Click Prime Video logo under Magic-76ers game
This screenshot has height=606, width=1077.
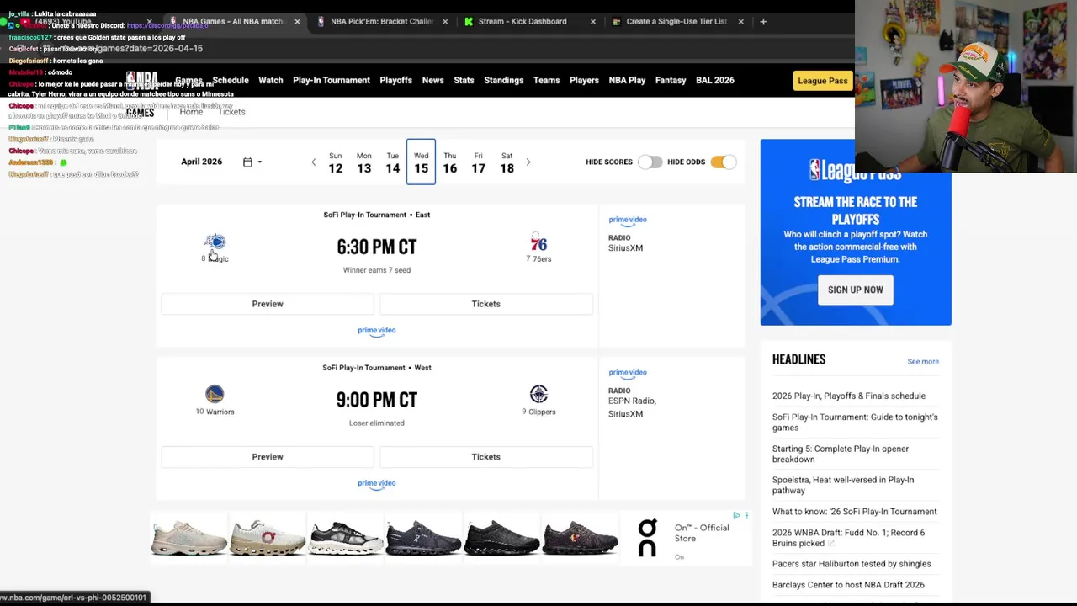click(376, 331)
